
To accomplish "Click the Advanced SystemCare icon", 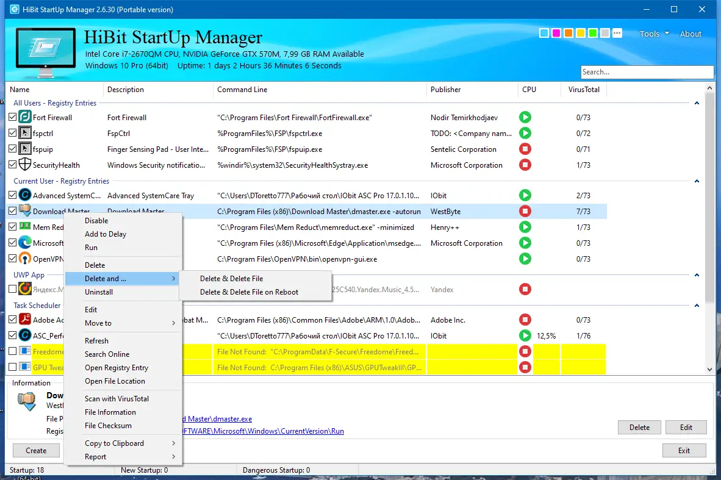I will pyautogui.click(x=25, y=195).
